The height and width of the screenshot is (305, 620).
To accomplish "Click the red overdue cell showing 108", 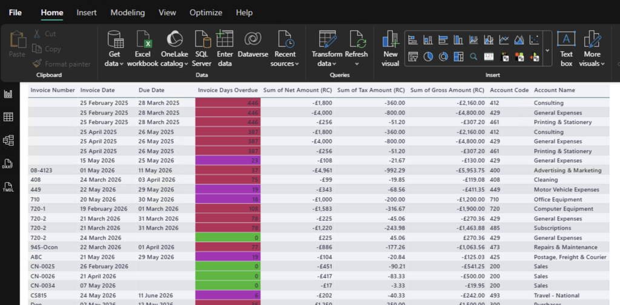I will coord(228,209).
